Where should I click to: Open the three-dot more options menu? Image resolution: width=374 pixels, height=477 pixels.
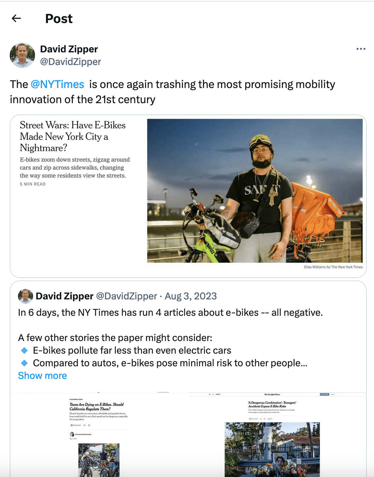361,49
